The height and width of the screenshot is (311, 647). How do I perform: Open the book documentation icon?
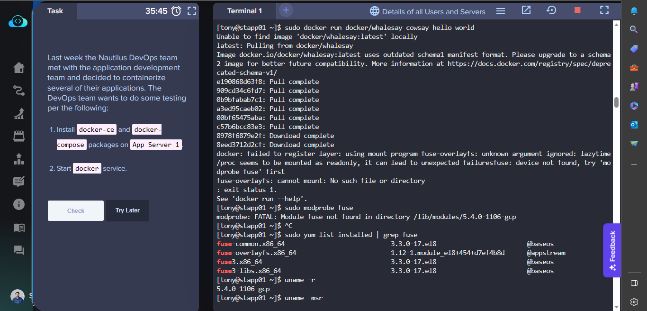[x=19, y=228]
